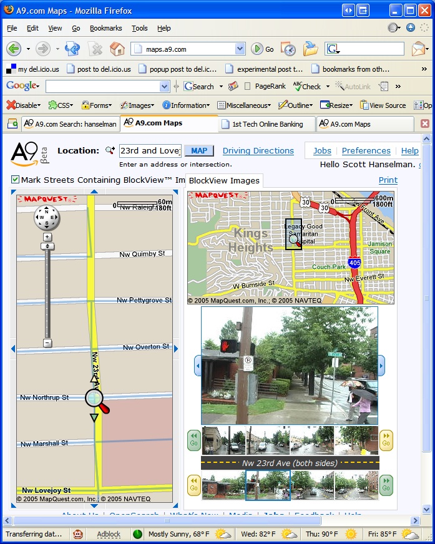Open the History clock icon in the toolbar
Image resolution: width=435 pixels, height=544 pixels.
tap(288, 49)
